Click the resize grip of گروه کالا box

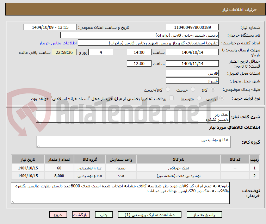tap(38, 146)
